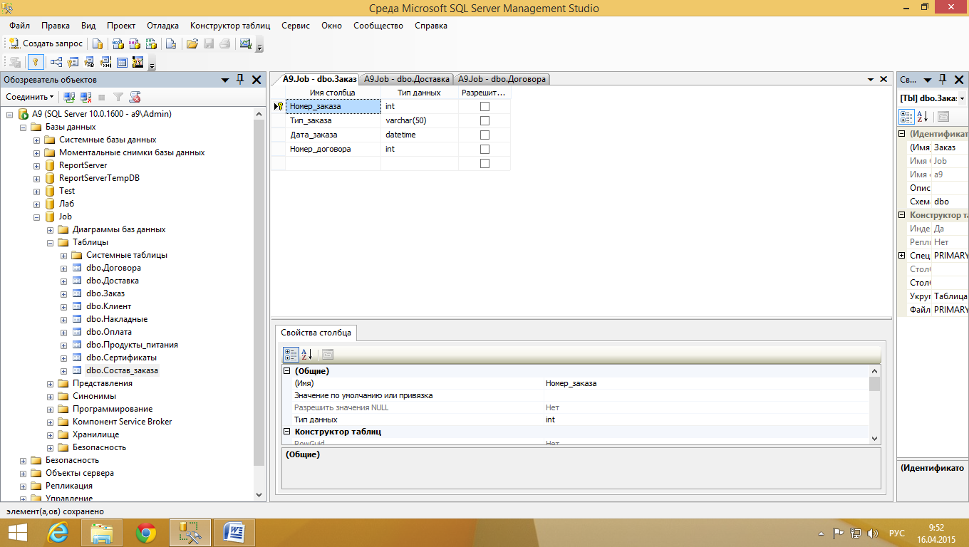Click the Disconnect icon in Object Explorer
This screenshot has width=969, height=547.
(85, 97)
